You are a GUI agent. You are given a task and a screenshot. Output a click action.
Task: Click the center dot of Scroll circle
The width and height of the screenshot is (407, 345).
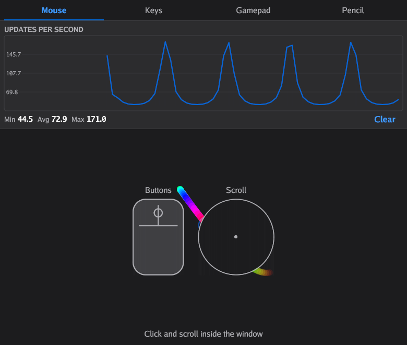click(236, 237)
